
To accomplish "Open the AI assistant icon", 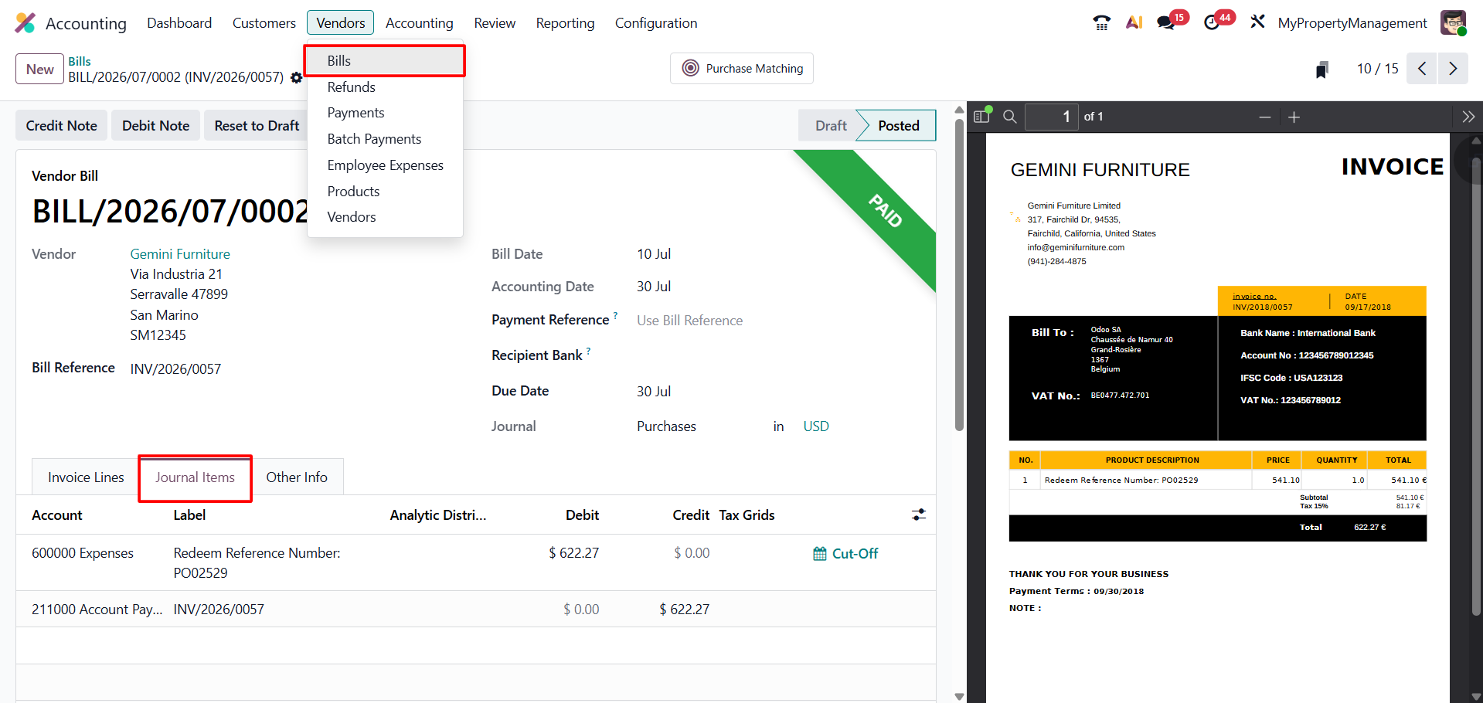I will [x=1134, y=23].
